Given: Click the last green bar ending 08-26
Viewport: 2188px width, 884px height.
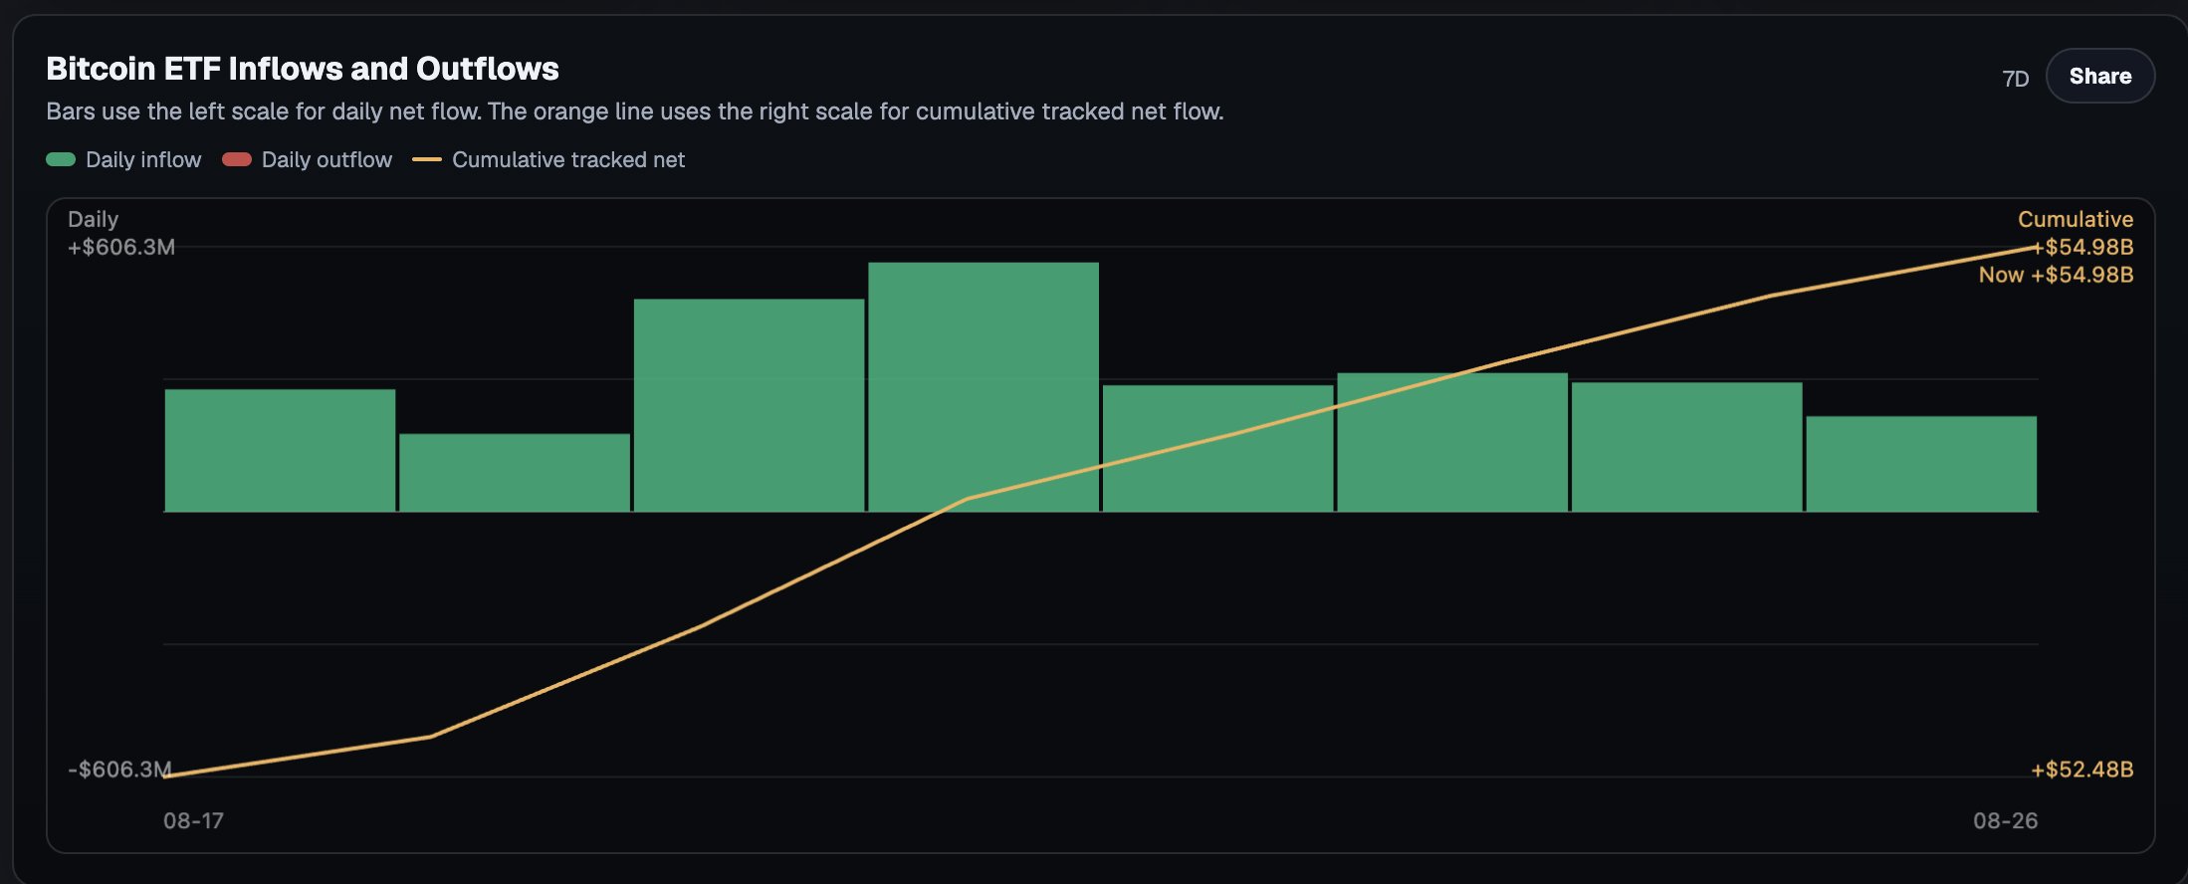Looking at the screenshot, I should pos(1921,464).
